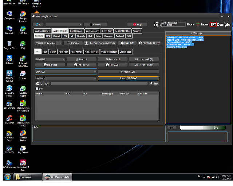Click the knox =x0 (2) button

[x=144, y=59]
